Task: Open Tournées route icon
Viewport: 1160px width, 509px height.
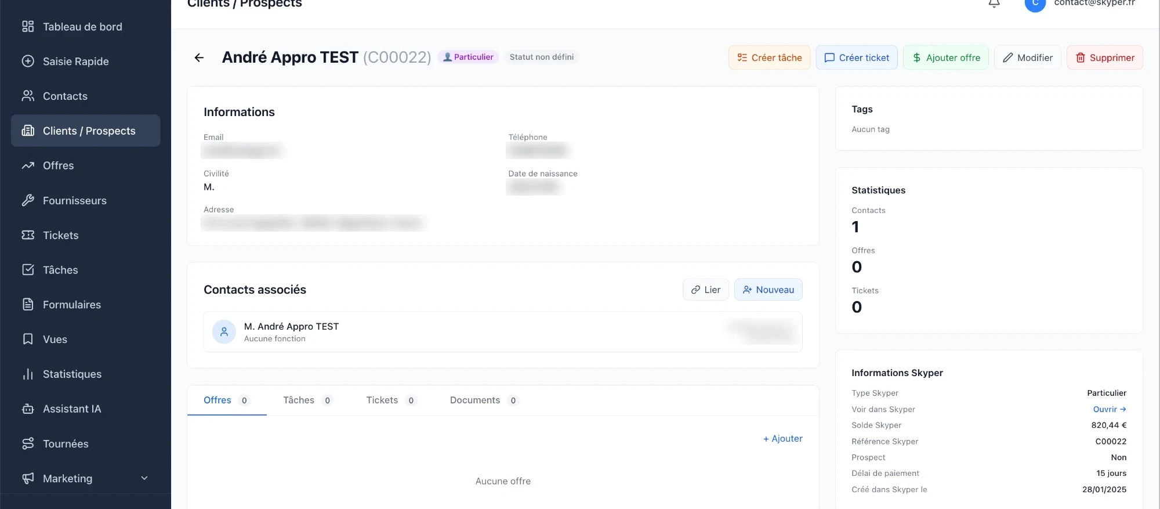Action: [28, 443]
